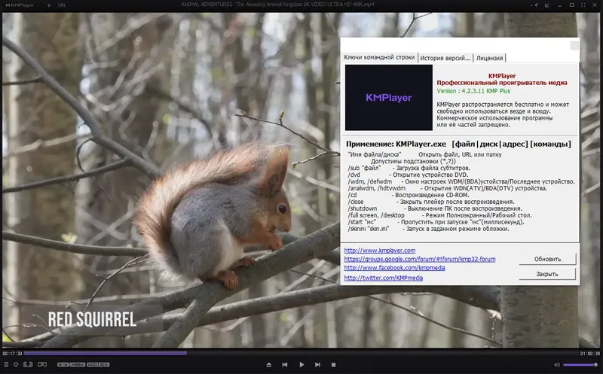Click the /skinini "skin.ini" entry

point(428,229)
